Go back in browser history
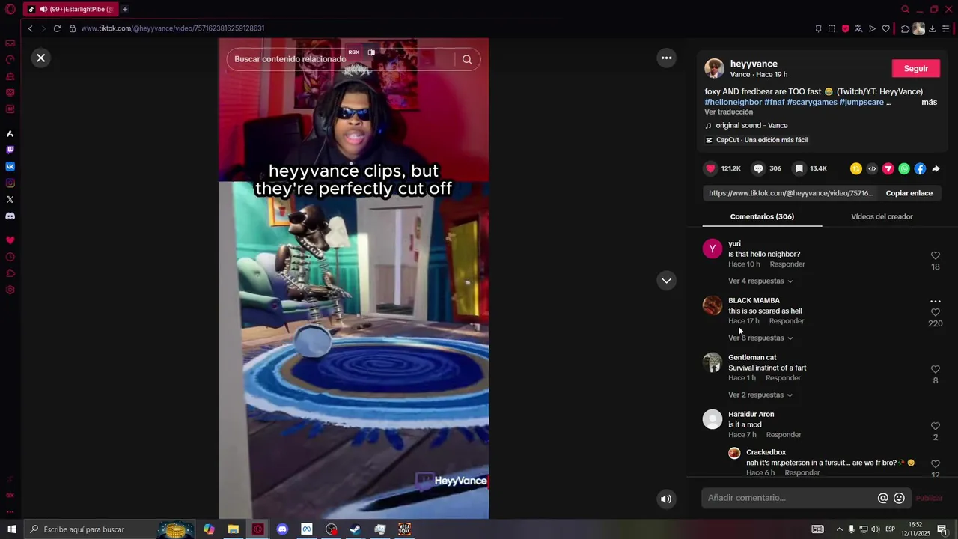 pos(30,28)
